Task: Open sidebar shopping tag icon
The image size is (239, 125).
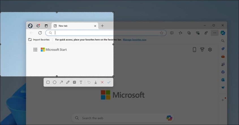Action: [x=223, y=49]
